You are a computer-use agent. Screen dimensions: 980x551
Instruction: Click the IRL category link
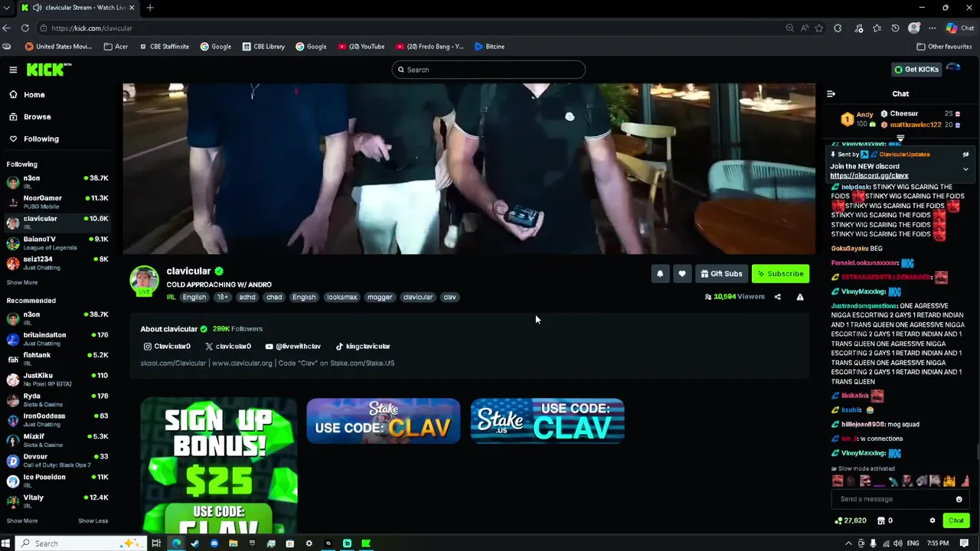coord(171,297)
